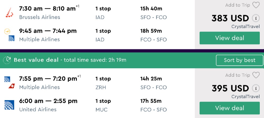Toggle heart to save 395 USD trip
The image size is (264, 118).
256,75
